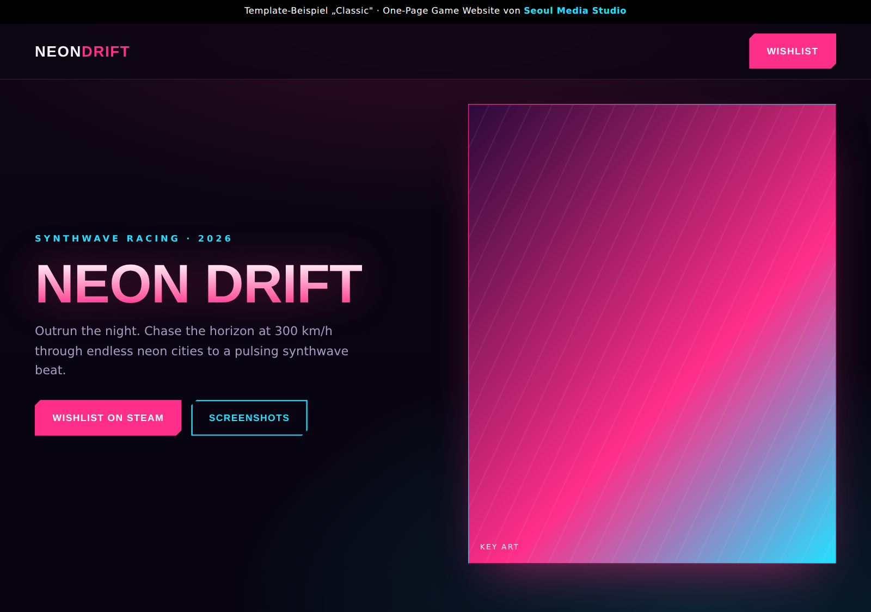The height and width of the screenshot is (612, 871).
Task: Click the WISHLIST button in the header
Action: coord(793,51)
